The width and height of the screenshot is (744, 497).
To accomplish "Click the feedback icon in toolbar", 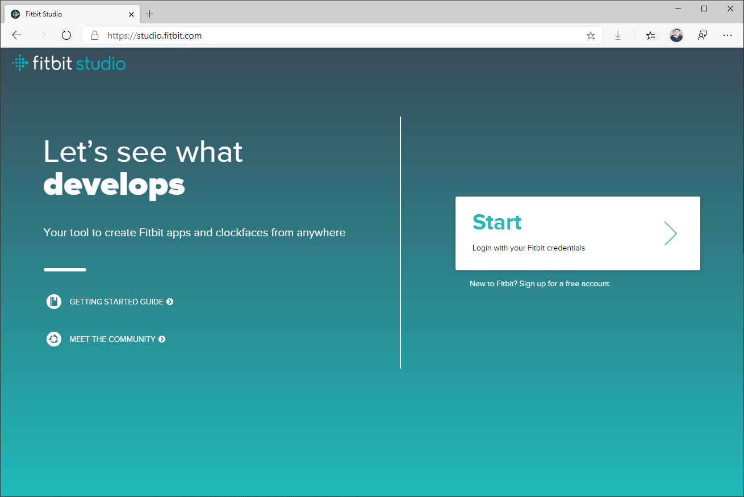I will coord(703,35).
